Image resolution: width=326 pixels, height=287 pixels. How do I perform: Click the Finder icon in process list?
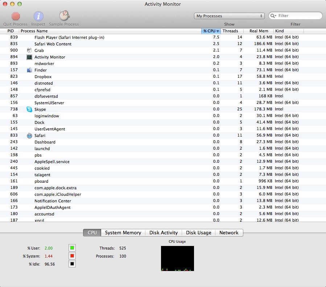pos(29,70)
